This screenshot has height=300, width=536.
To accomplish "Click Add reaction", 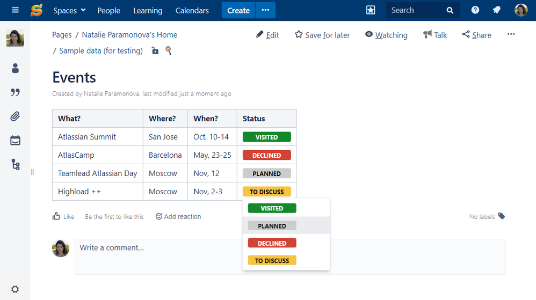I will pyautogui.click(x=178, y=216).
